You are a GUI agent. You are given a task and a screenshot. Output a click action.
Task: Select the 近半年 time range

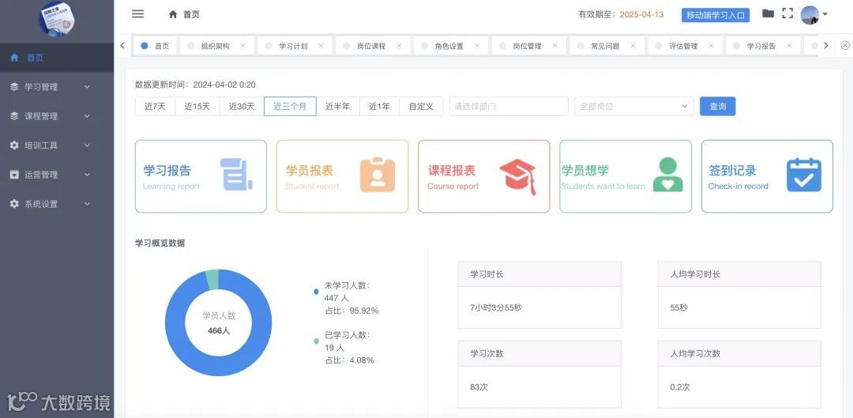pos(338,107)
